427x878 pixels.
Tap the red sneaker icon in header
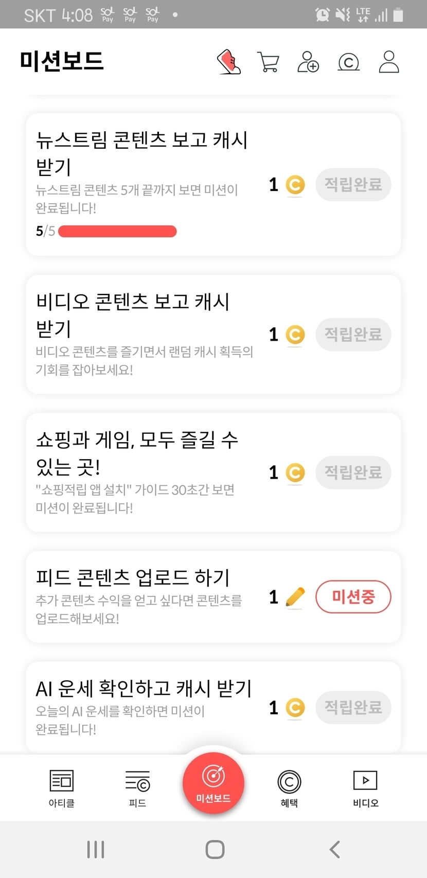click(229, 62)
